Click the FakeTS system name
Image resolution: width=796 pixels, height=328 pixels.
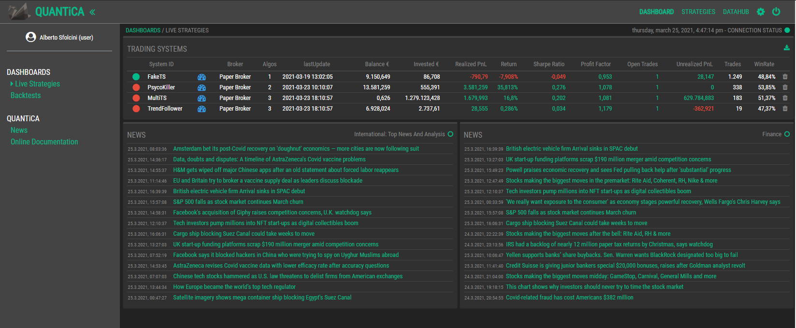(x=157, y=77)
